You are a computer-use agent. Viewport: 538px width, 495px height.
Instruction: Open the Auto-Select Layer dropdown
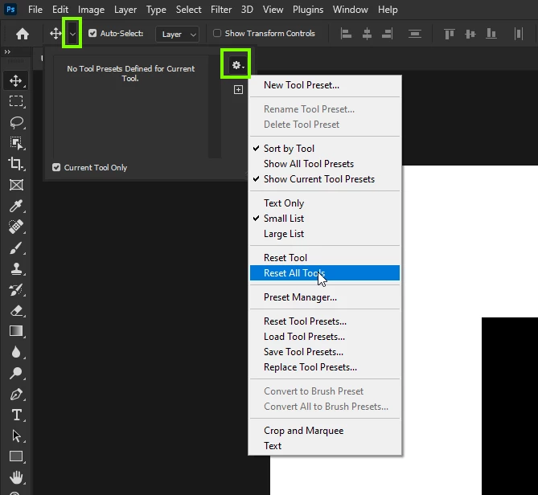(x=177, y=35)
